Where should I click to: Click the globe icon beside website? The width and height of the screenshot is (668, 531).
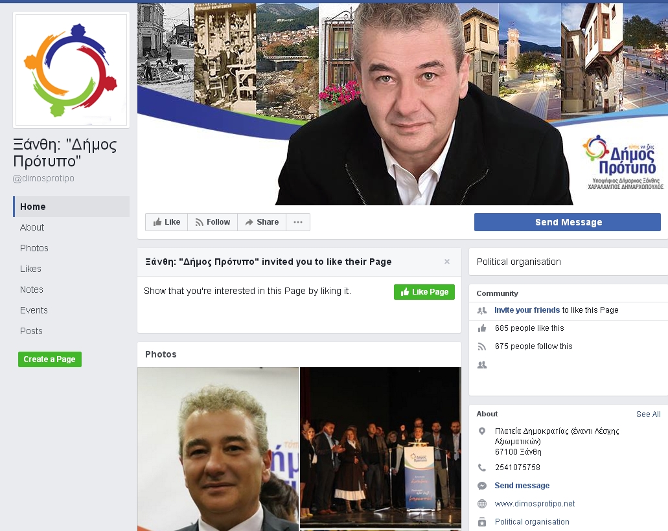(482, 504)
